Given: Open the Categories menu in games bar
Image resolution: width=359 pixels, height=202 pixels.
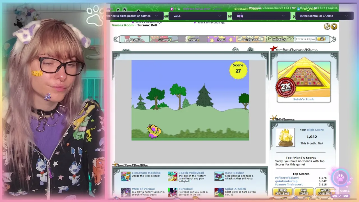Looking at the screenshot, I should (x=164, y=39).
